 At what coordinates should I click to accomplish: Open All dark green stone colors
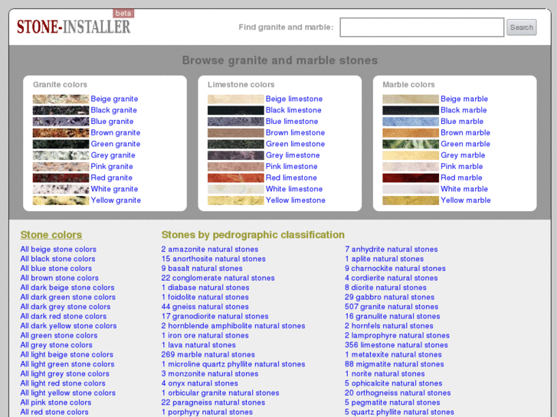(68, 297)
